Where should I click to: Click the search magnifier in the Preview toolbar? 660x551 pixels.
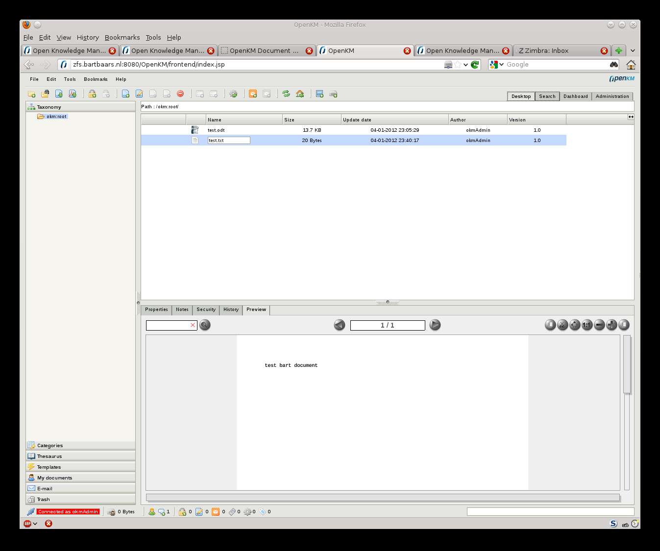pos(205,325)
